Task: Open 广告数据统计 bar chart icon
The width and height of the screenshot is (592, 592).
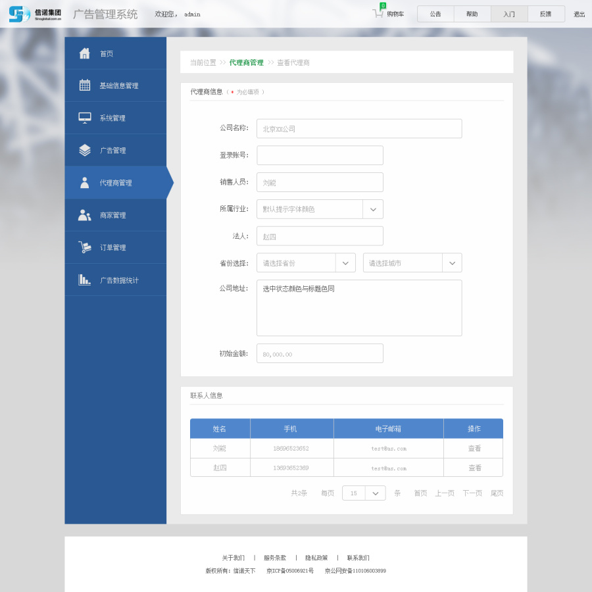Action: [x=84, y=280]
